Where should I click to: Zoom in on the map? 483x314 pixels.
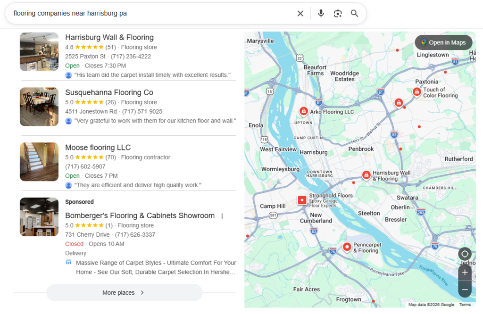(465, 272)
